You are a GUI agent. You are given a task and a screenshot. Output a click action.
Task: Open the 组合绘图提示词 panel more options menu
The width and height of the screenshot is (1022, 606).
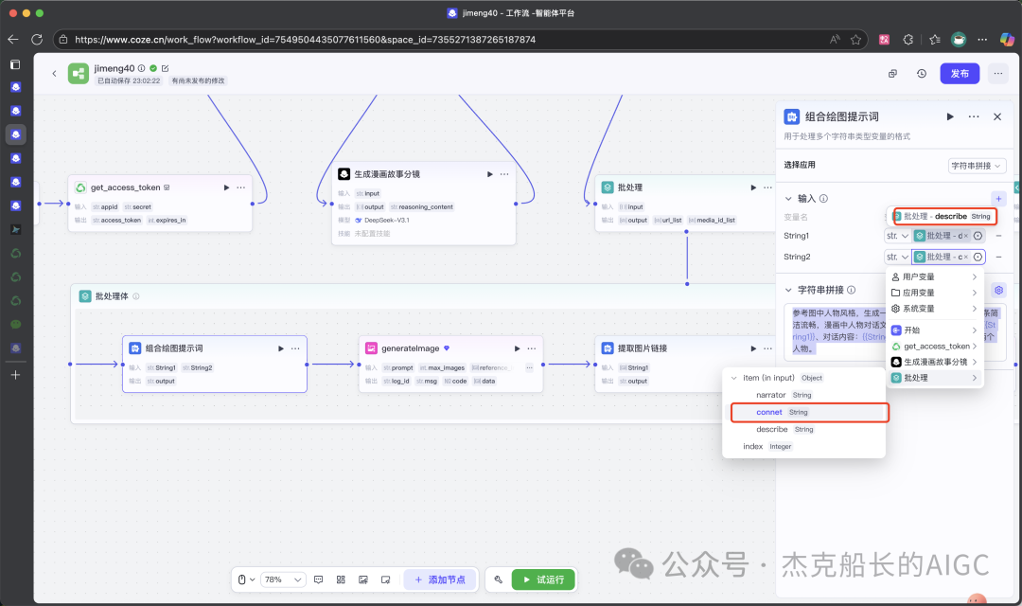click(x=973, y=116)
